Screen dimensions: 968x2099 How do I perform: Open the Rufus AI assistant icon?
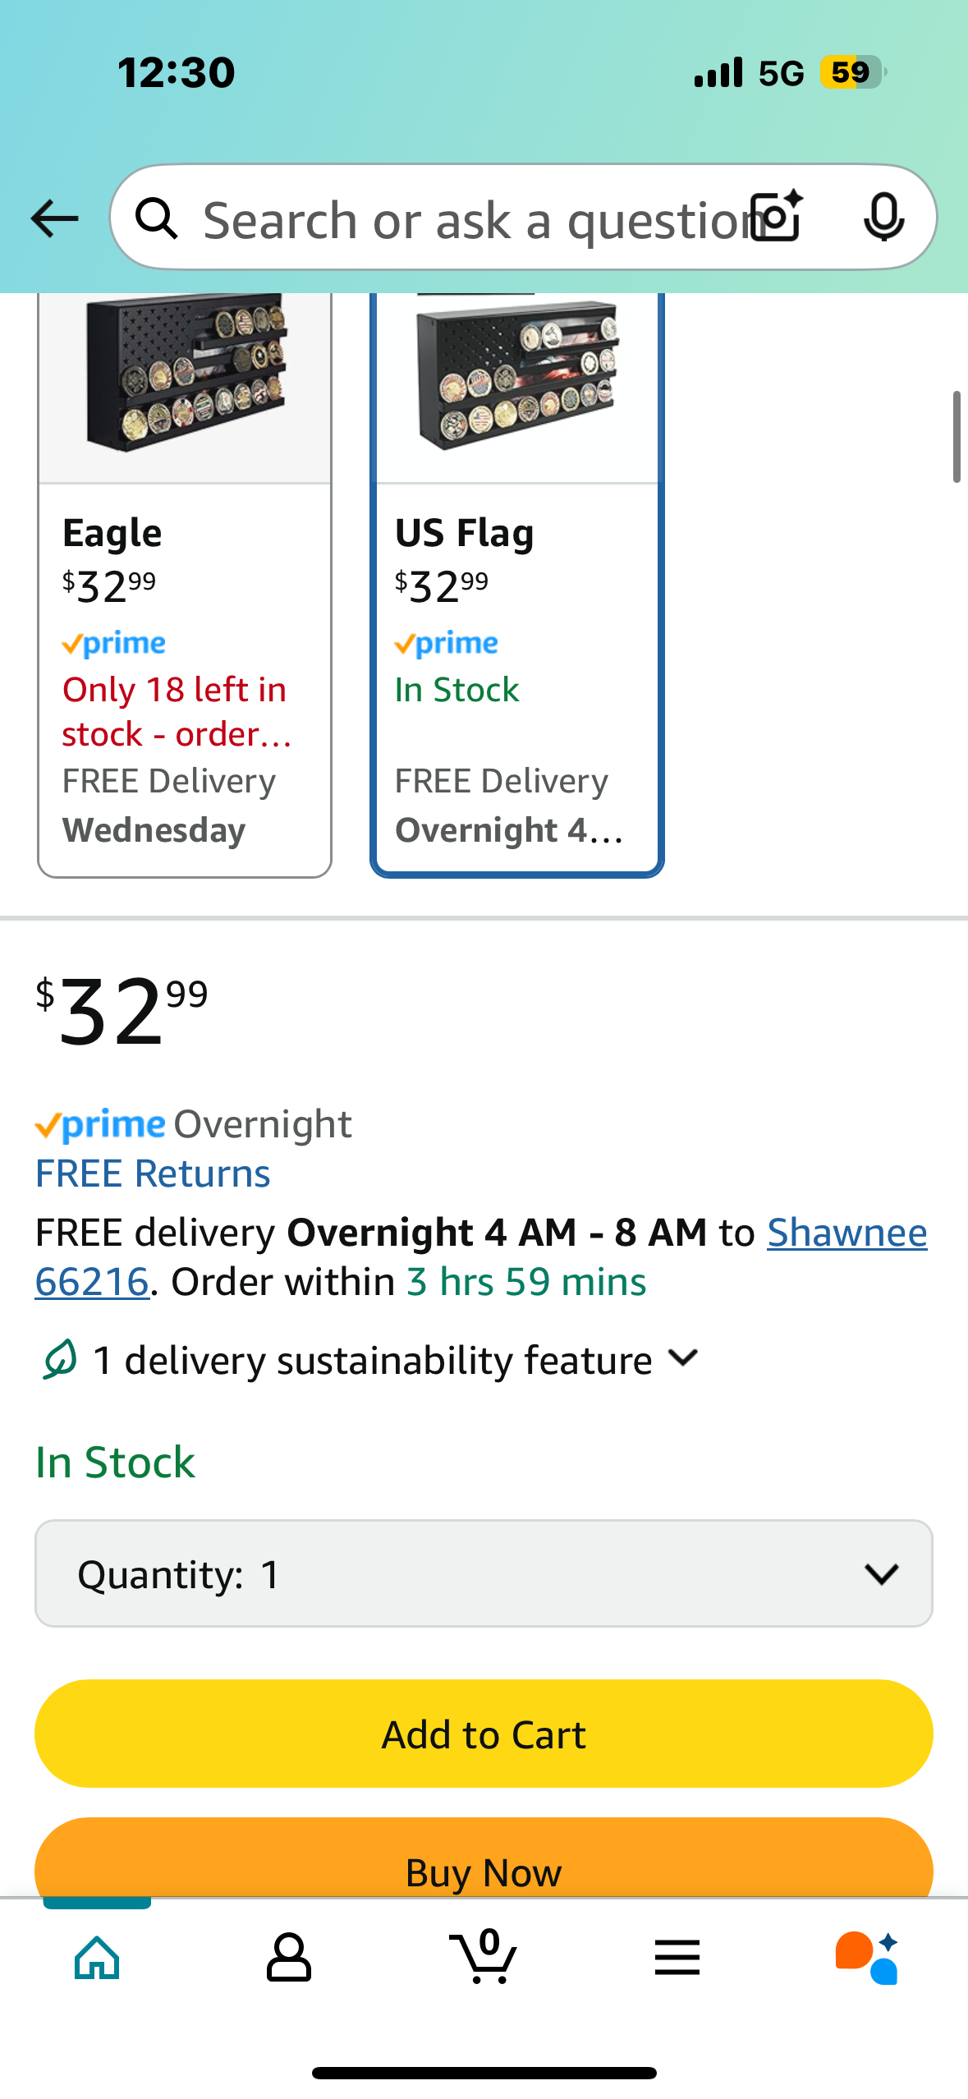click(x=868, y=1958)
